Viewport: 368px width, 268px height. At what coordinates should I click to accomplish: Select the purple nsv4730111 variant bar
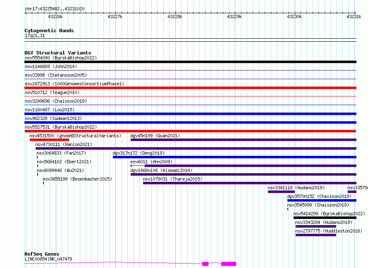coord(196,148)
